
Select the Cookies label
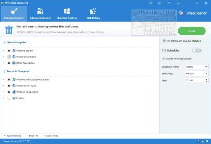(20, 98)
